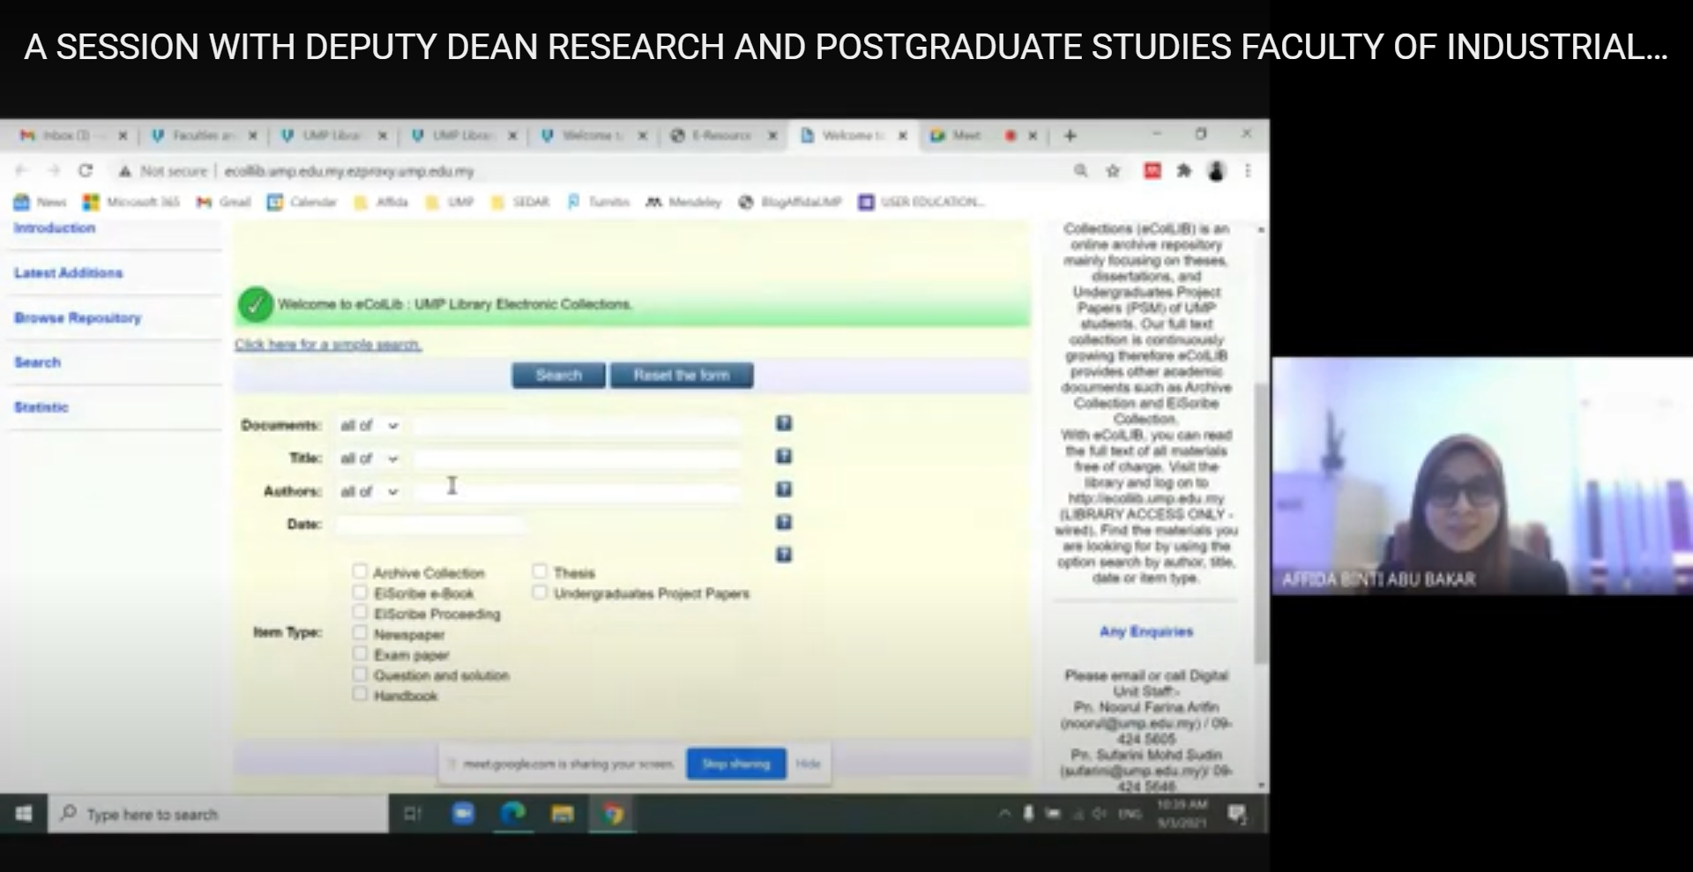Open the Documents 'all of' dropdown
The height and width of the screenshot is (872, 1693).
(x=369, y=426)
